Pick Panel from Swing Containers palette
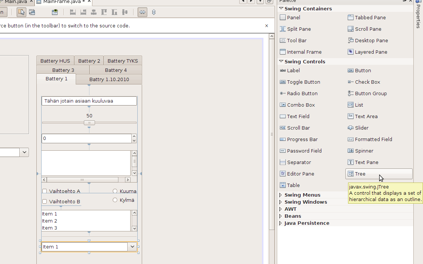 click(290, 17)
